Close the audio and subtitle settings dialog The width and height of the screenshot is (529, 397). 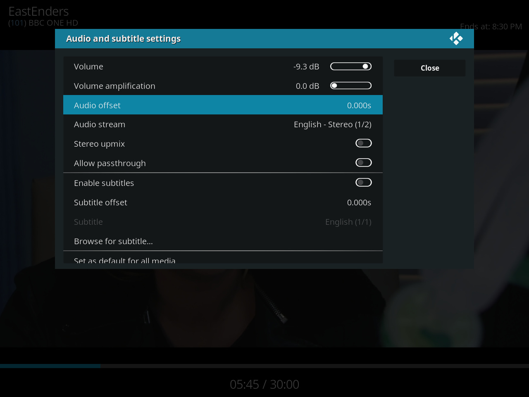tap(430, 68)
